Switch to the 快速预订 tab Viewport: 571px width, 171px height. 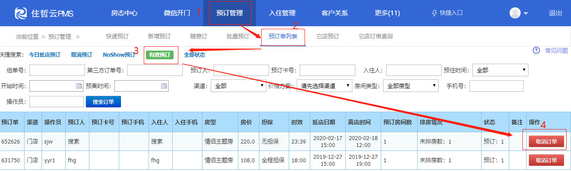pyautogui.click(x=117, y=37)
